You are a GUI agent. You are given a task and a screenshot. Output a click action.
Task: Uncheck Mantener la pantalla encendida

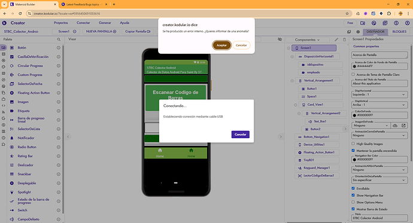(353, 151)
